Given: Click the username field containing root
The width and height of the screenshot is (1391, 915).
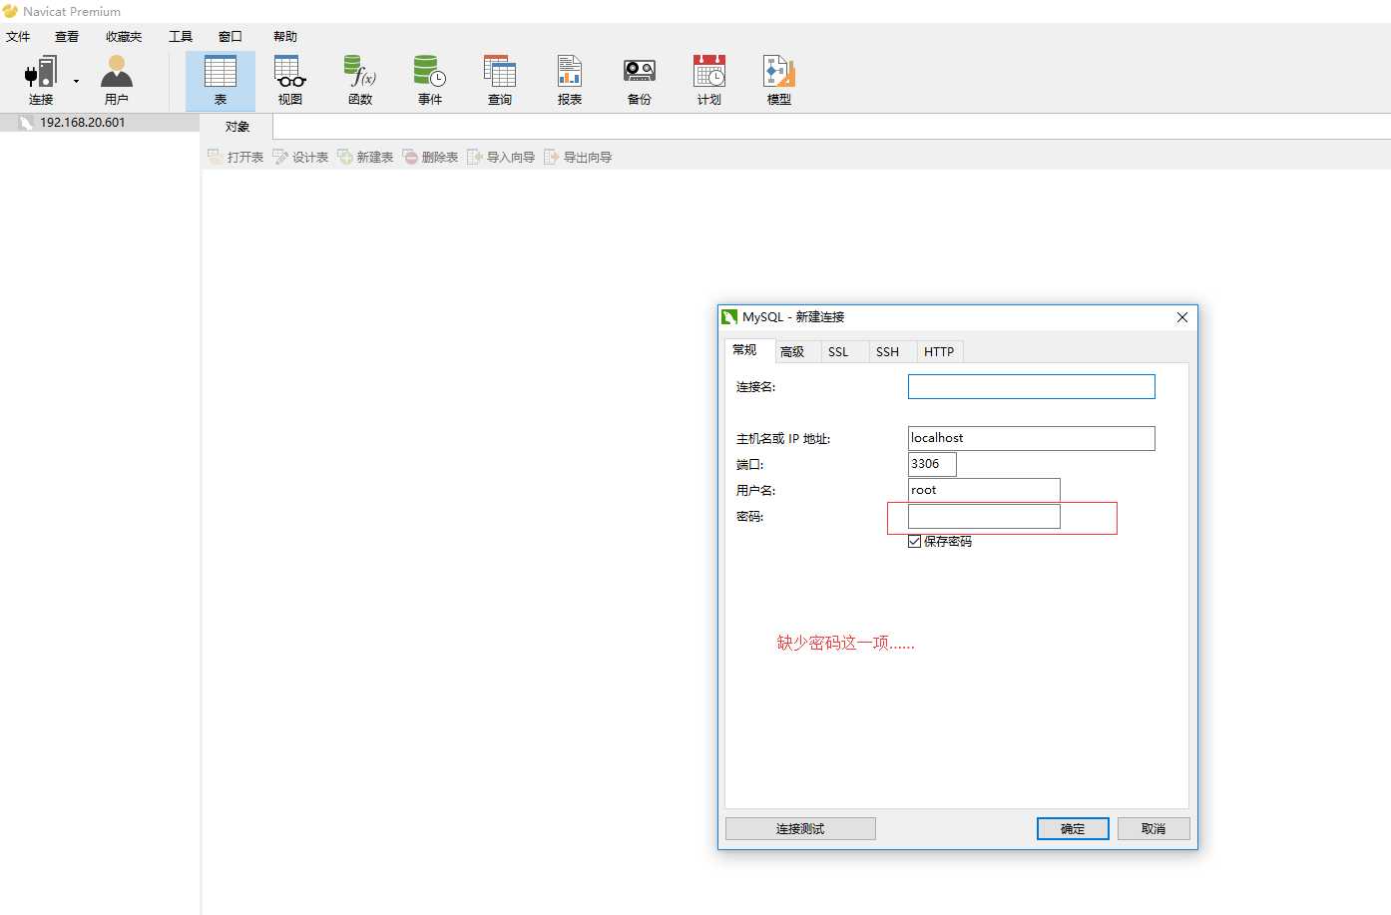Looking at the screenshot, I should click(984, 490).
